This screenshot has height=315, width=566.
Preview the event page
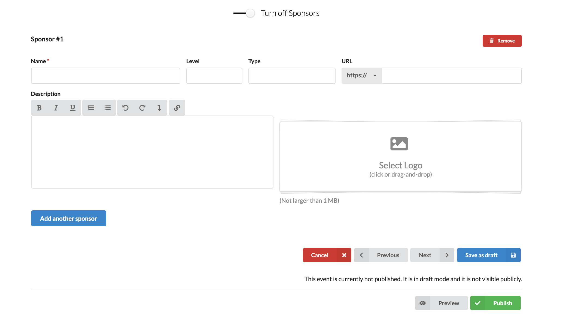tap(442, 303)
